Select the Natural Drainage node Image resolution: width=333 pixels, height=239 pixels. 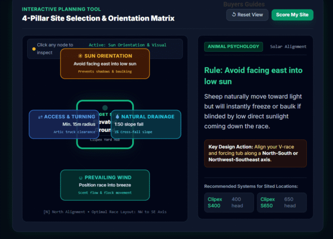[x=146, y=124]
